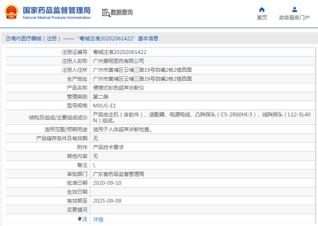The width and height of the screenshot is (318, 226).
Task: Click the 广州曼翔医药有限公司 registrant name cell
Action: pos(203,61)
